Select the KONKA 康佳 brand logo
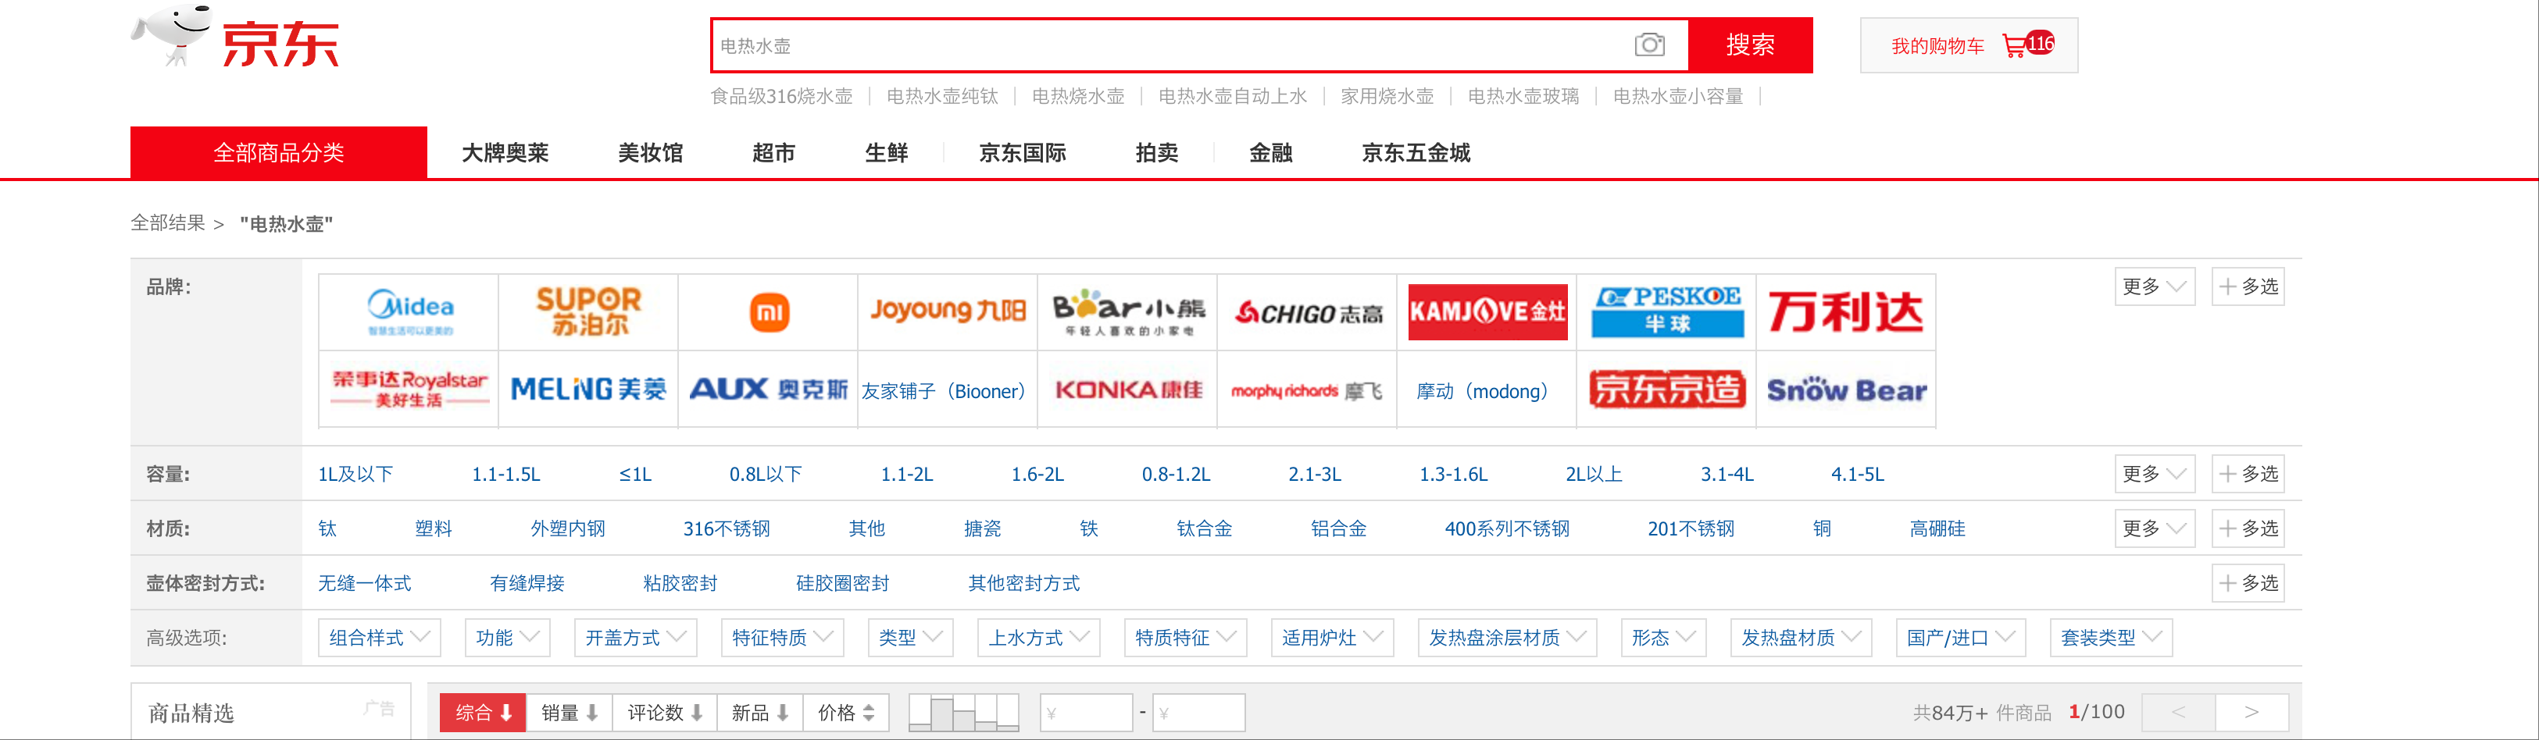2539x740 pixels. click(x=1127, y=390)
